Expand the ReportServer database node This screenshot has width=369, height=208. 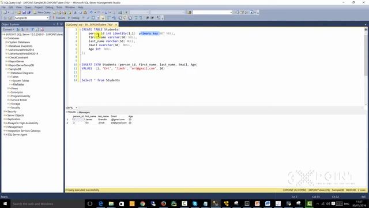[6, 61]
